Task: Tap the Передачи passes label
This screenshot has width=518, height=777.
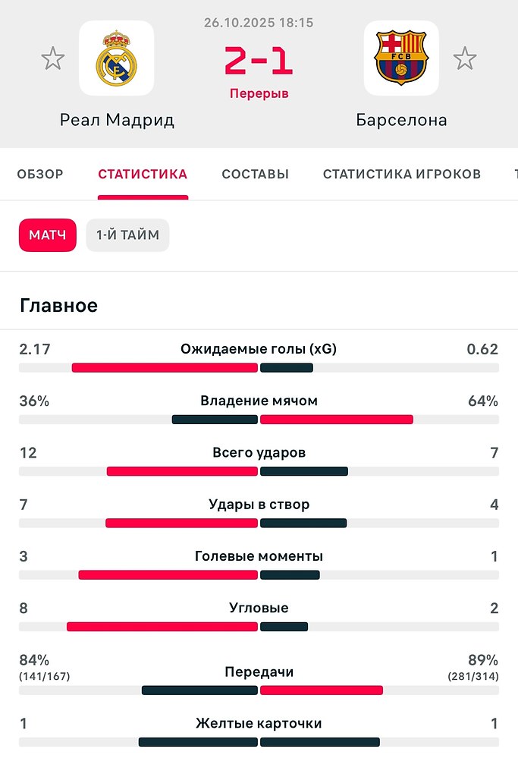Action: point(259,672)
